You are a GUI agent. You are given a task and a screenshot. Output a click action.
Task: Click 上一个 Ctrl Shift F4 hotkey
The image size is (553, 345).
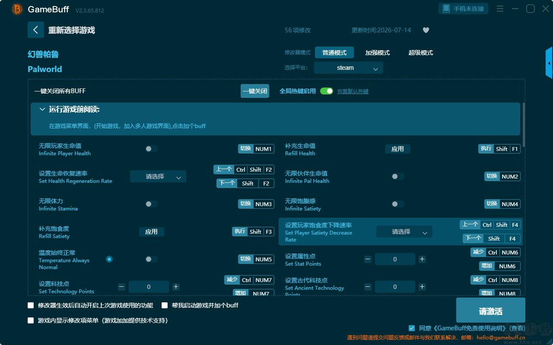(x=490, y=225)
